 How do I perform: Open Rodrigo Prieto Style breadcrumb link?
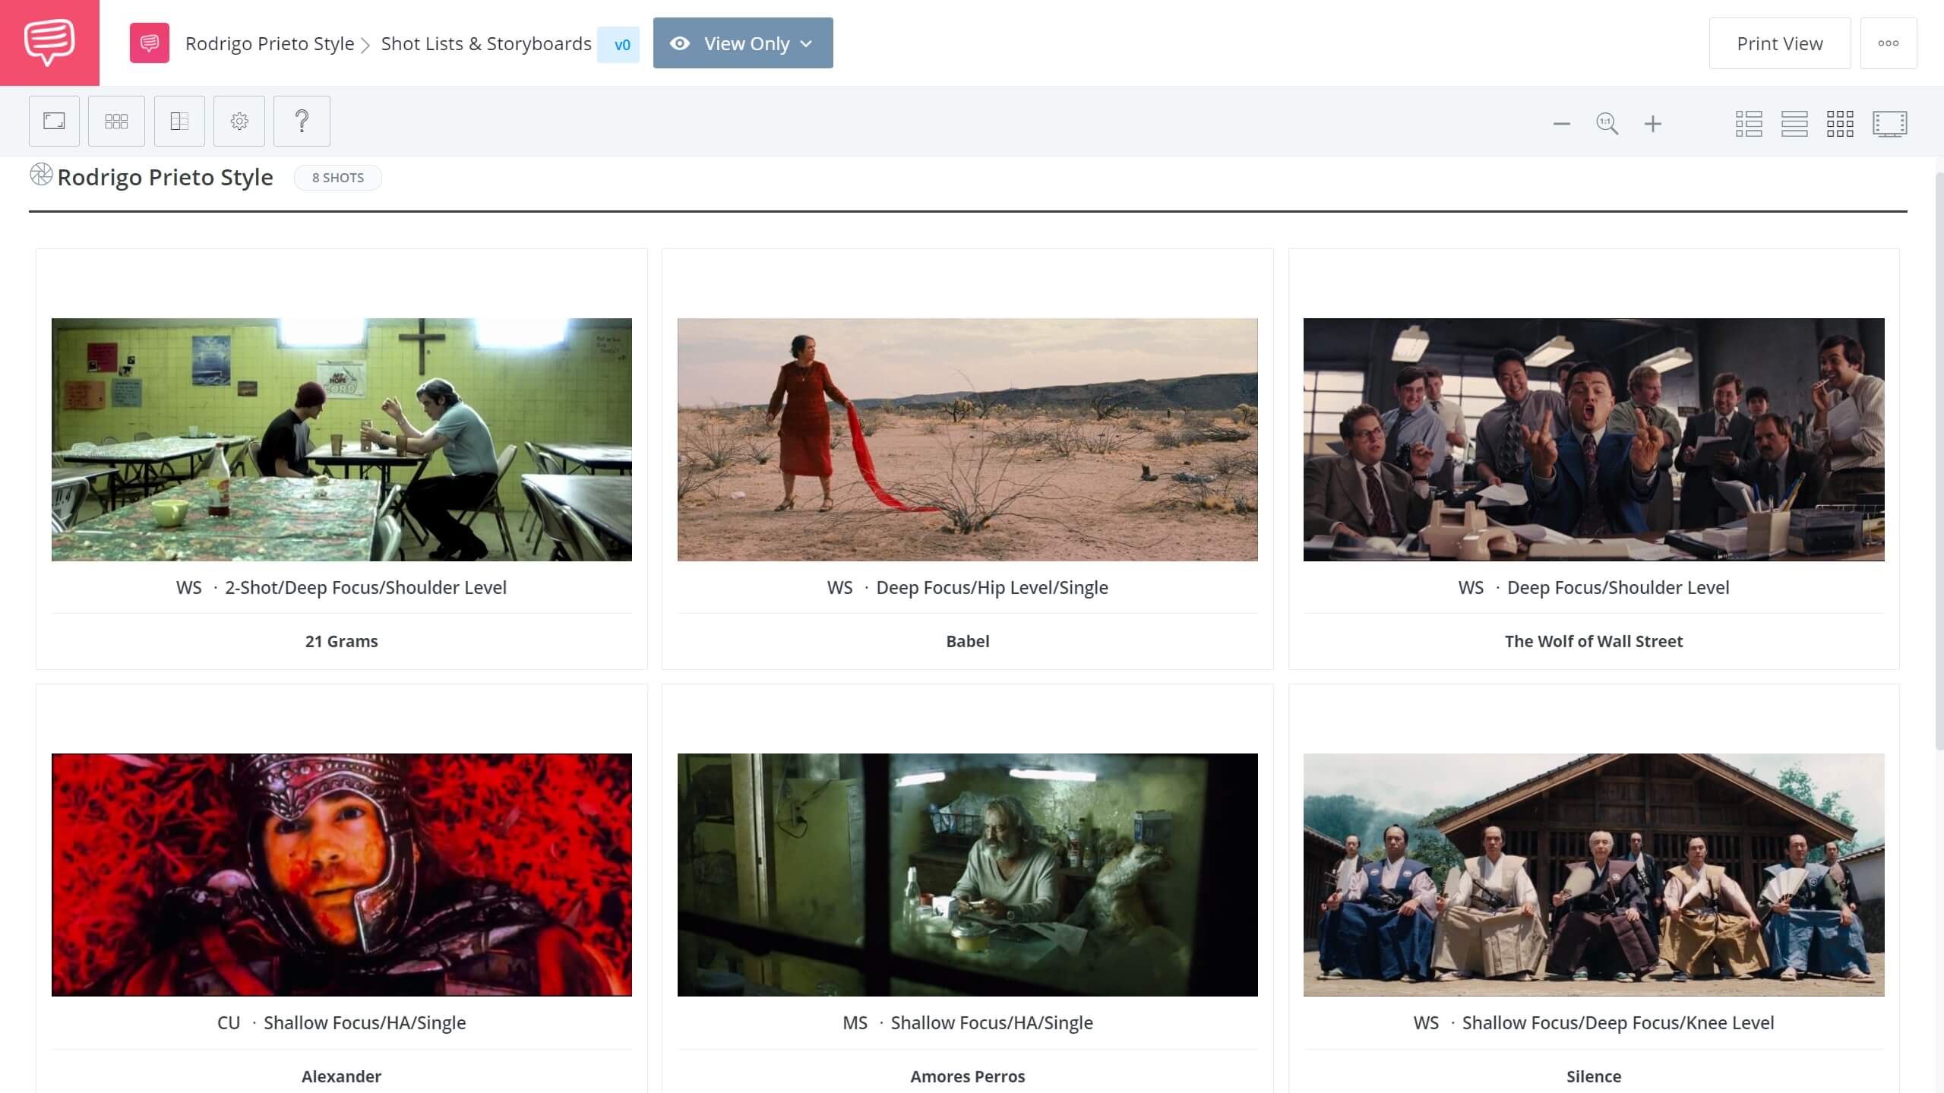click(270, 44)
